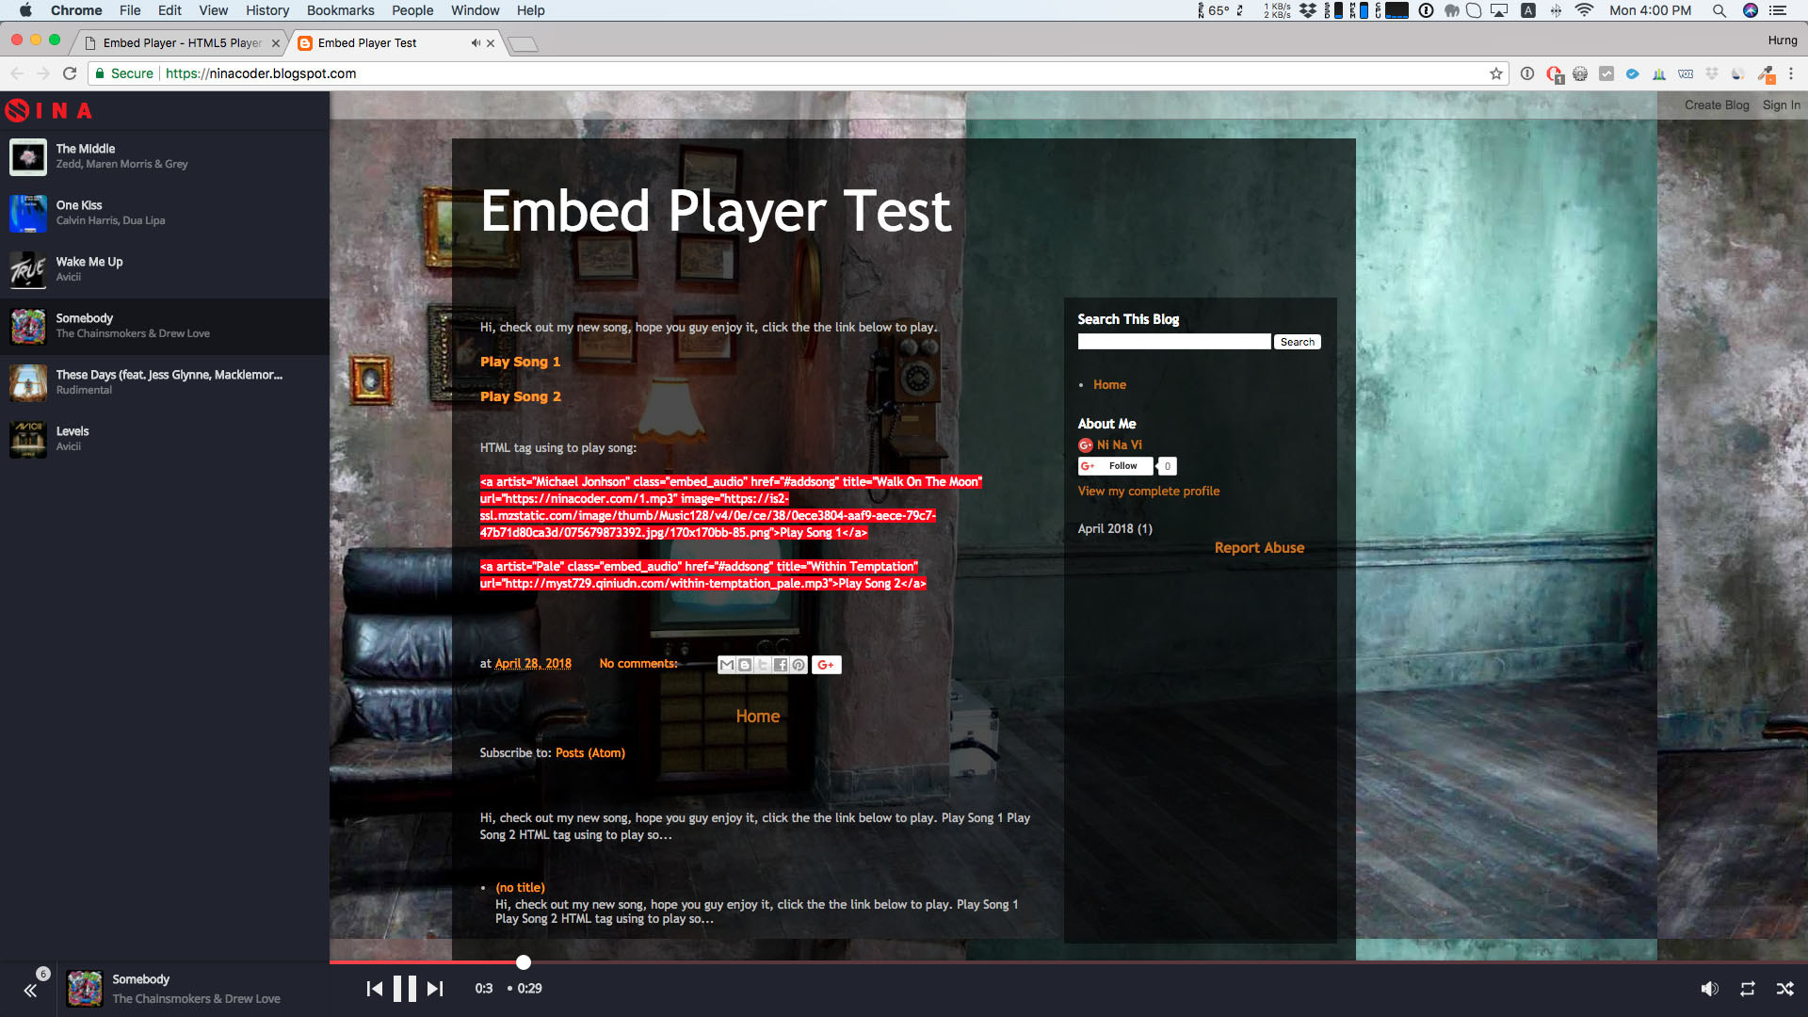Select the Somebody song thumbnail
The image size is (1808, 1017).
point(28,327)
